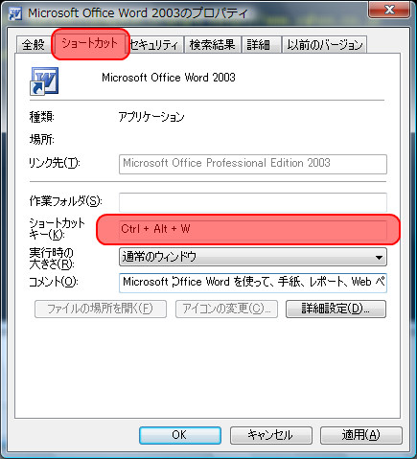Click the Word icon in the title bar
The height and width of the screenshot is (459, 417).
point(15,13)
